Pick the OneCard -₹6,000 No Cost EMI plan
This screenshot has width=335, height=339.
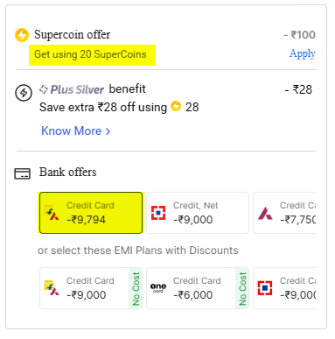tap(198, 288)
